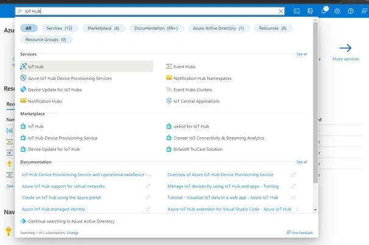Screen dimensions: 369x245
Task: Open IoT Central Applications service
Action: [193, 101]
